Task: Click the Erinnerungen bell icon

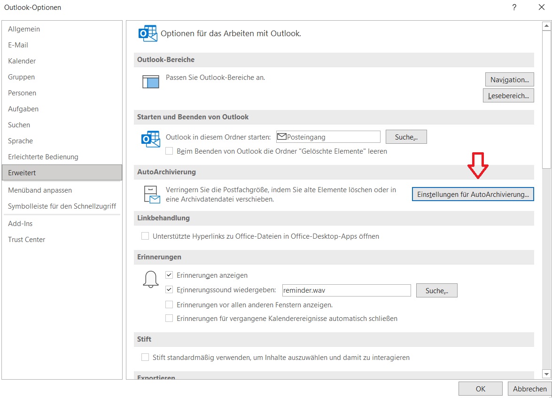Action: point(151,280)
